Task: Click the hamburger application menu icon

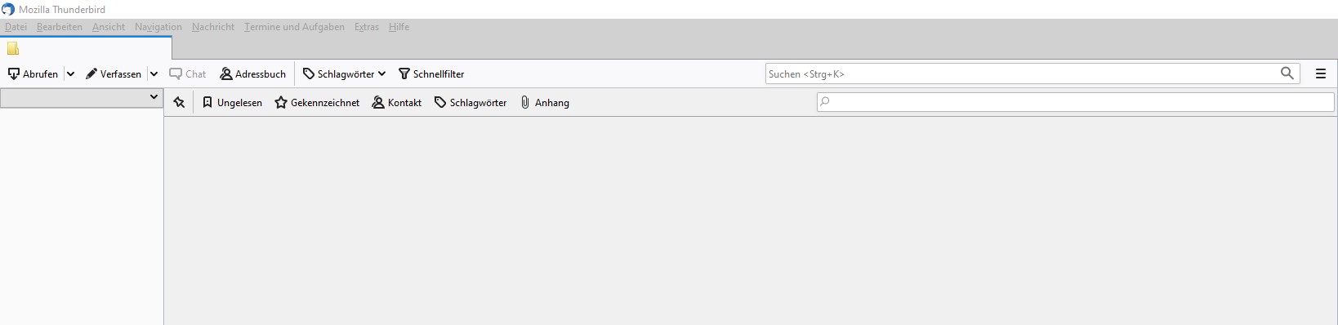Action: click(1320, 73)
